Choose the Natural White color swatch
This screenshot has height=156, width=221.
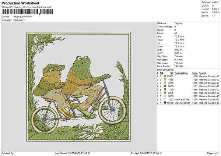[x=165, y=99]
